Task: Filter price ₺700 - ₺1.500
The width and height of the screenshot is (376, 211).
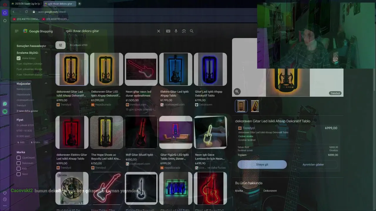Action: (24, 131)
